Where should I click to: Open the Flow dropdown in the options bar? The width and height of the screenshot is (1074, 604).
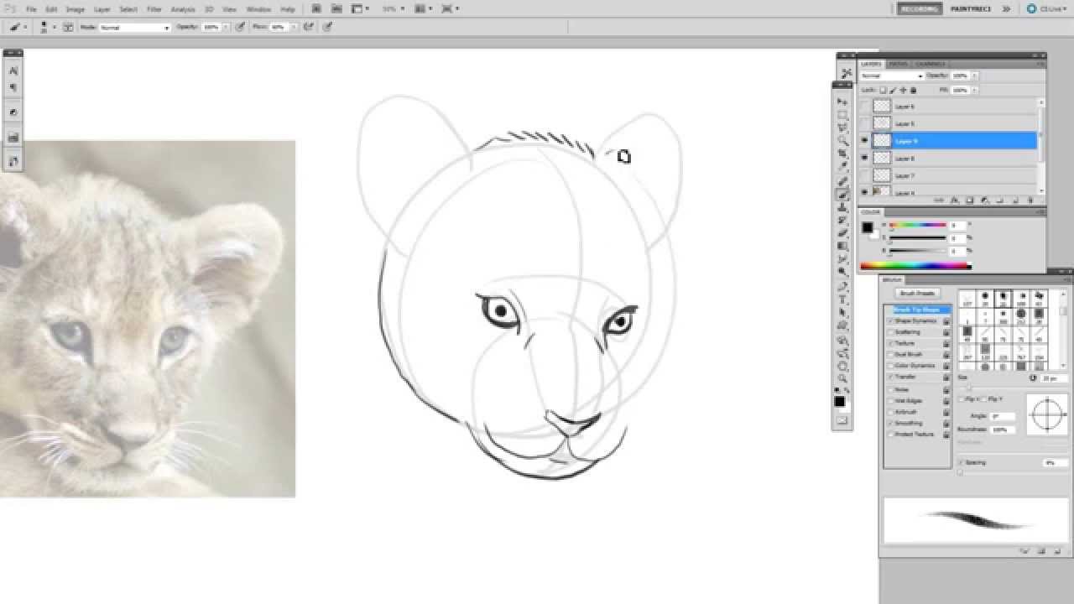coord(290,26)
